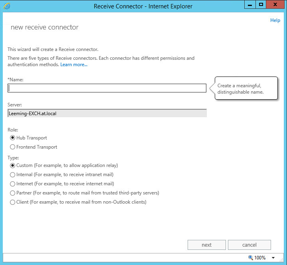Click the 'Create a meaningful, distinguishable name' tooltip
The width and height of the screenshot is (287, 265).
(x=246, y=88)
